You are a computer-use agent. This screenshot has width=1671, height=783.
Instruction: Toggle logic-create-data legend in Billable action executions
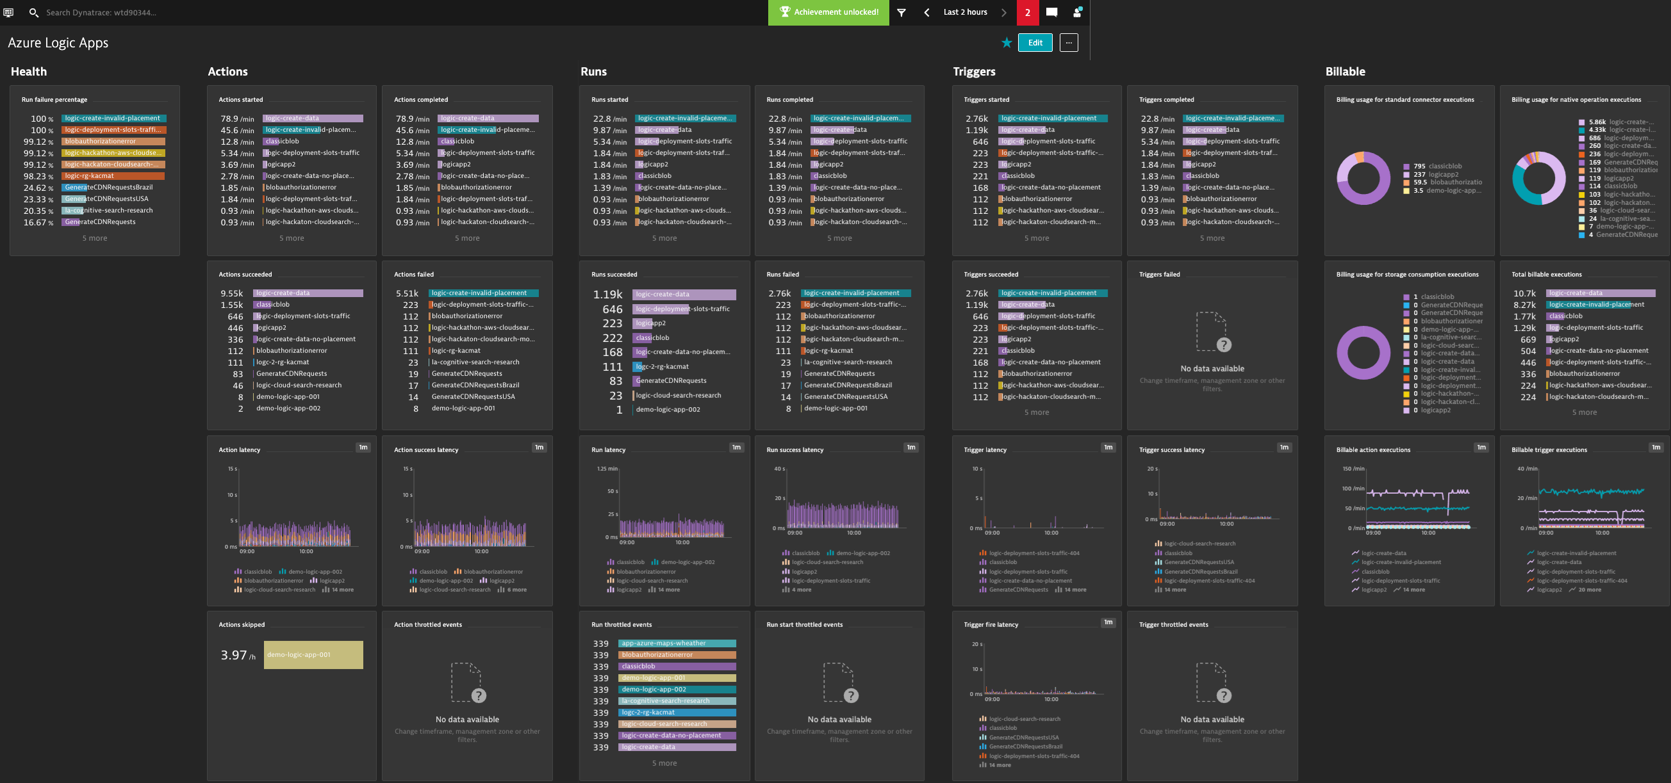tap(1379, 553)
